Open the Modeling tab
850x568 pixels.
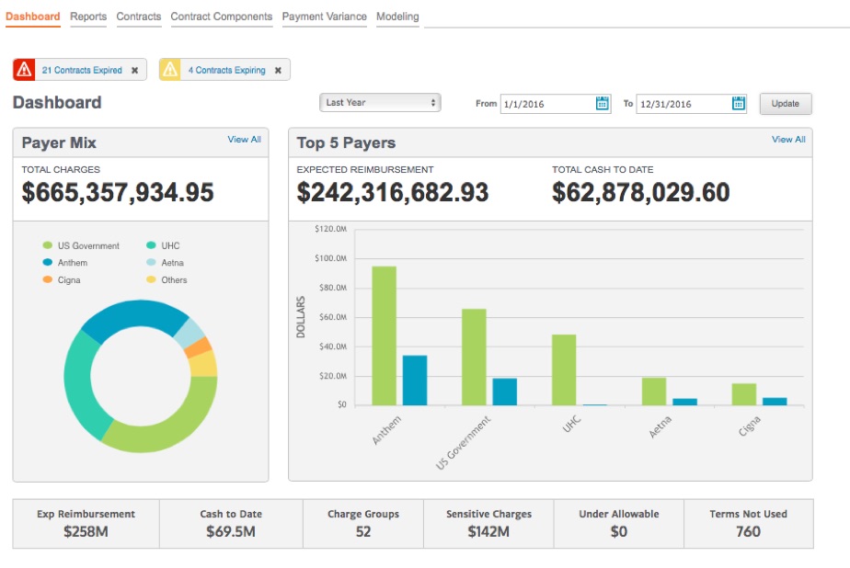click(x=397, y=17)
